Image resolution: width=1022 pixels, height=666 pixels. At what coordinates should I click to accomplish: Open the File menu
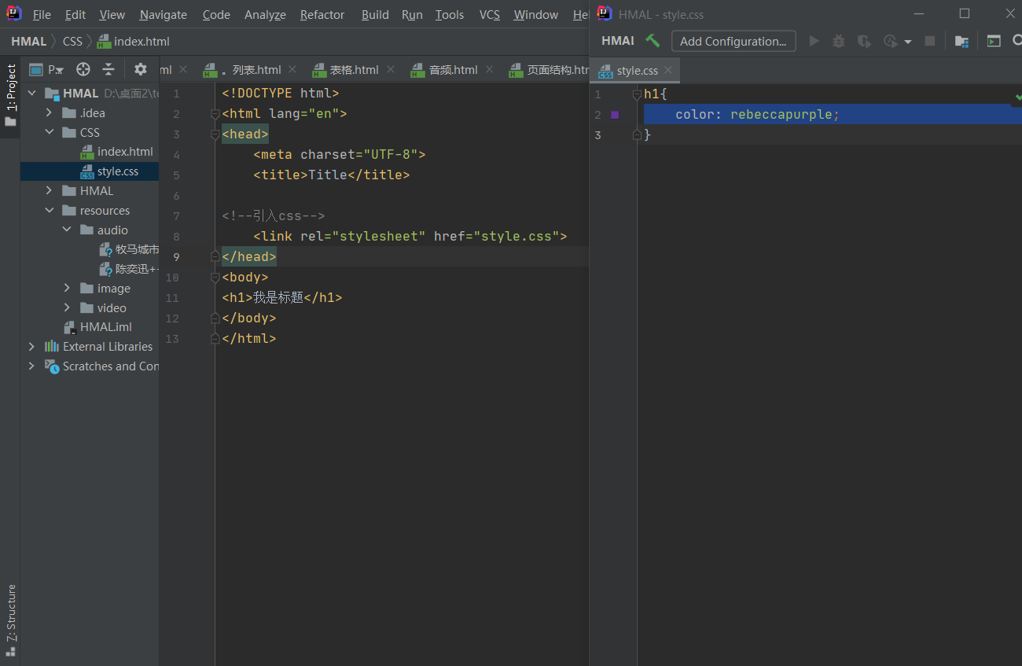pos(42,15)
